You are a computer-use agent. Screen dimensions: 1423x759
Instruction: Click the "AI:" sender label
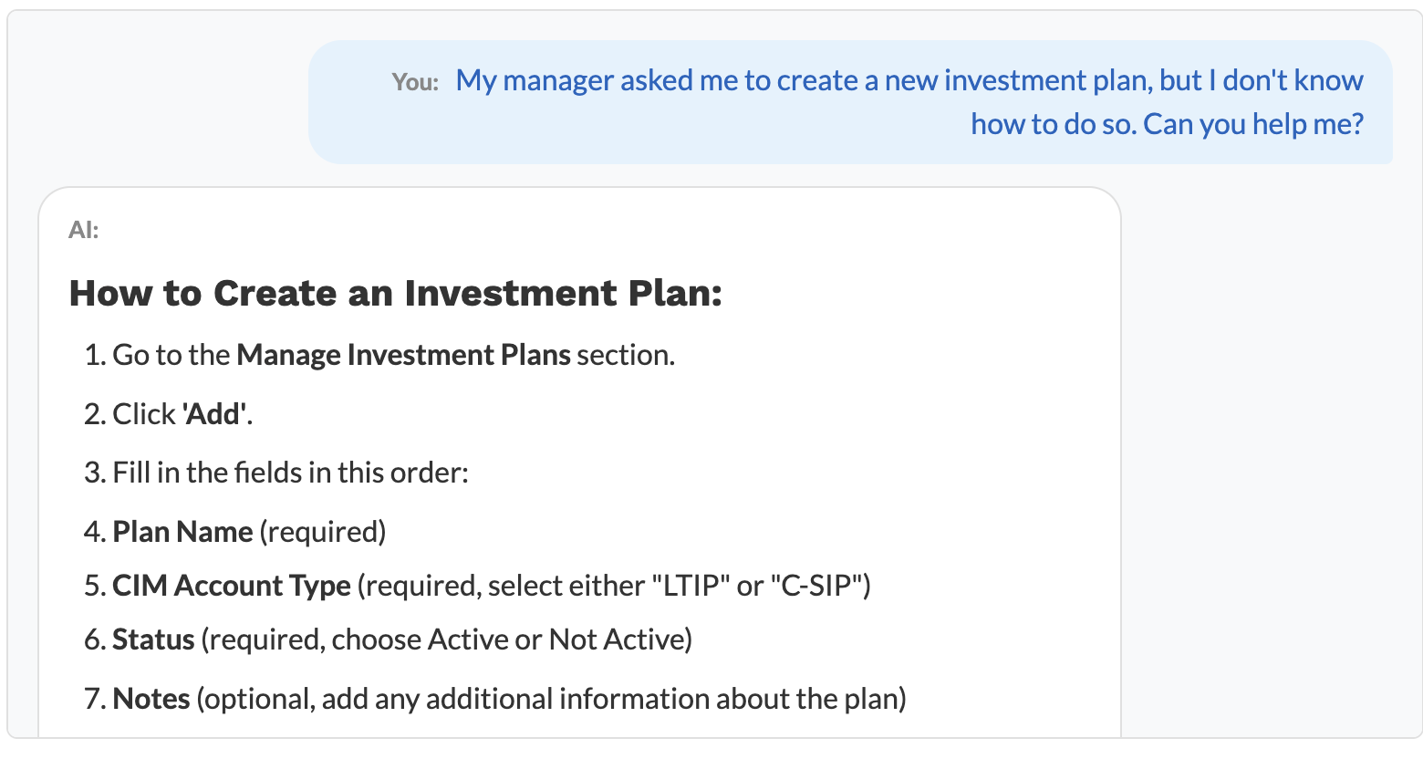point(83,230)
